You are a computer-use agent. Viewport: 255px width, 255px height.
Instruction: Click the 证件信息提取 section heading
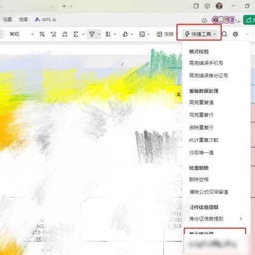point(204,207)
